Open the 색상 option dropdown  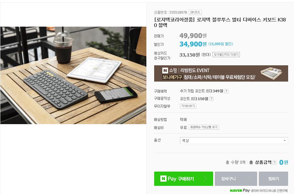[x=234, y=141]
